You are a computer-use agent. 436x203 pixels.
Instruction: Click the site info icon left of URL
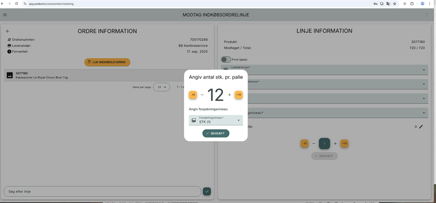(x=25, y=4)
